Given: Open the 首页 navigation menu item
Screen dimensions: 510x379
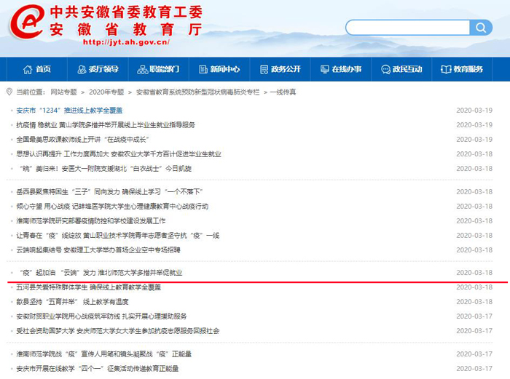Looking at the screenshot, I should (43, 69).
